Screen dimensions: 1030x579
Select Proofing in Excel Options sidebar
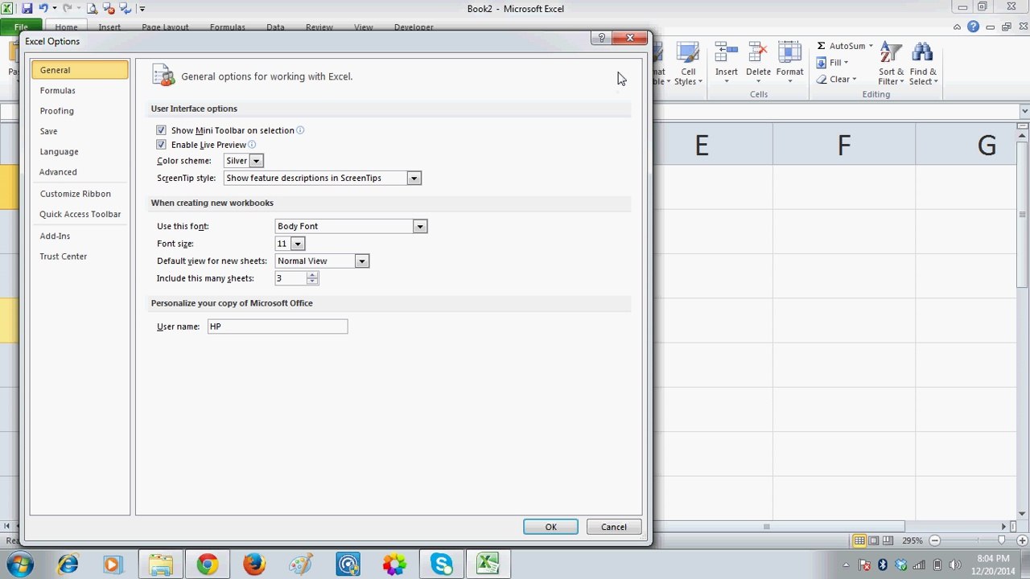pos(80,111)
